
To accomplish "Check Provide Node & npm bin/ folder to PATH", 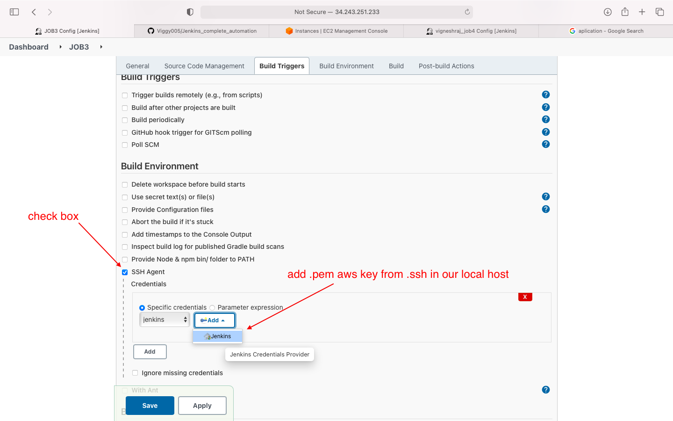I will [x=125, y=260].
